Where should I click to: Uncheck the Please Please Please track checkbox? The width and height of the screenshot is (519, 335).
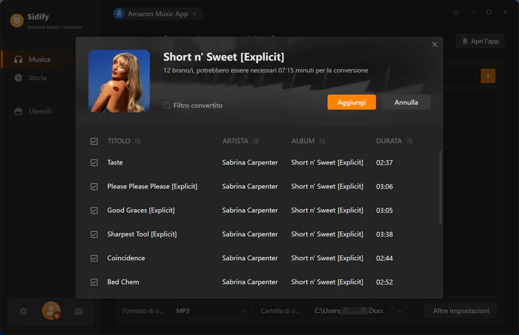[94, 187]
